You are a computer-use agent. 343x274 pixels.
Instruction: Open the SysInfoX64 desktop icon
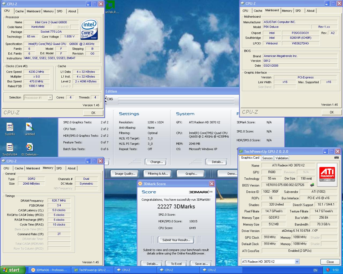(10, 149)
